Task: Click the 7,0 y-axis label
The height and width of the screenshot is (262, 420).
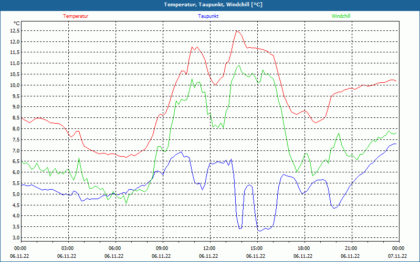Action: (16, 150)
